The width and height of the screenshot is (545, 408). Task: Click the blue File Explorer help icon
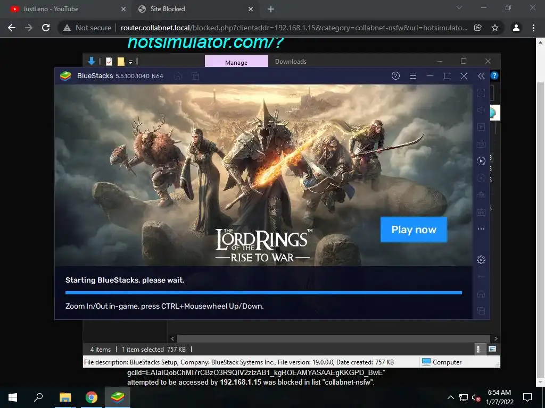(x=494, y=75)
